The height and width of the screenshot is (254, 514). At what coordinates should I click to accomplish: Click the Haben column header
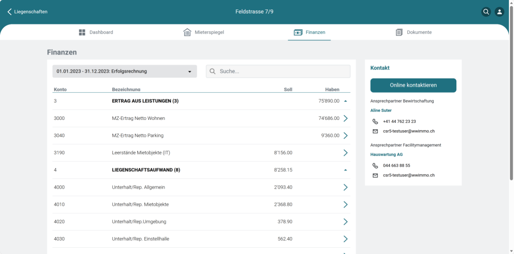point(332,90)
